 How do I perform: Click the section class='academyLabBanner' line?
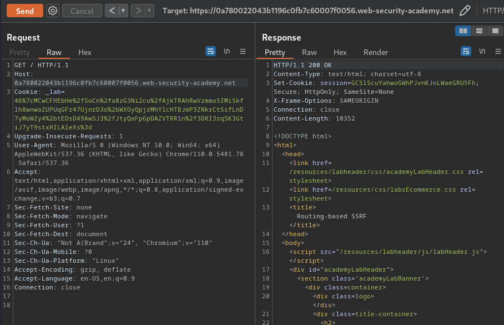tap(363, 278)
